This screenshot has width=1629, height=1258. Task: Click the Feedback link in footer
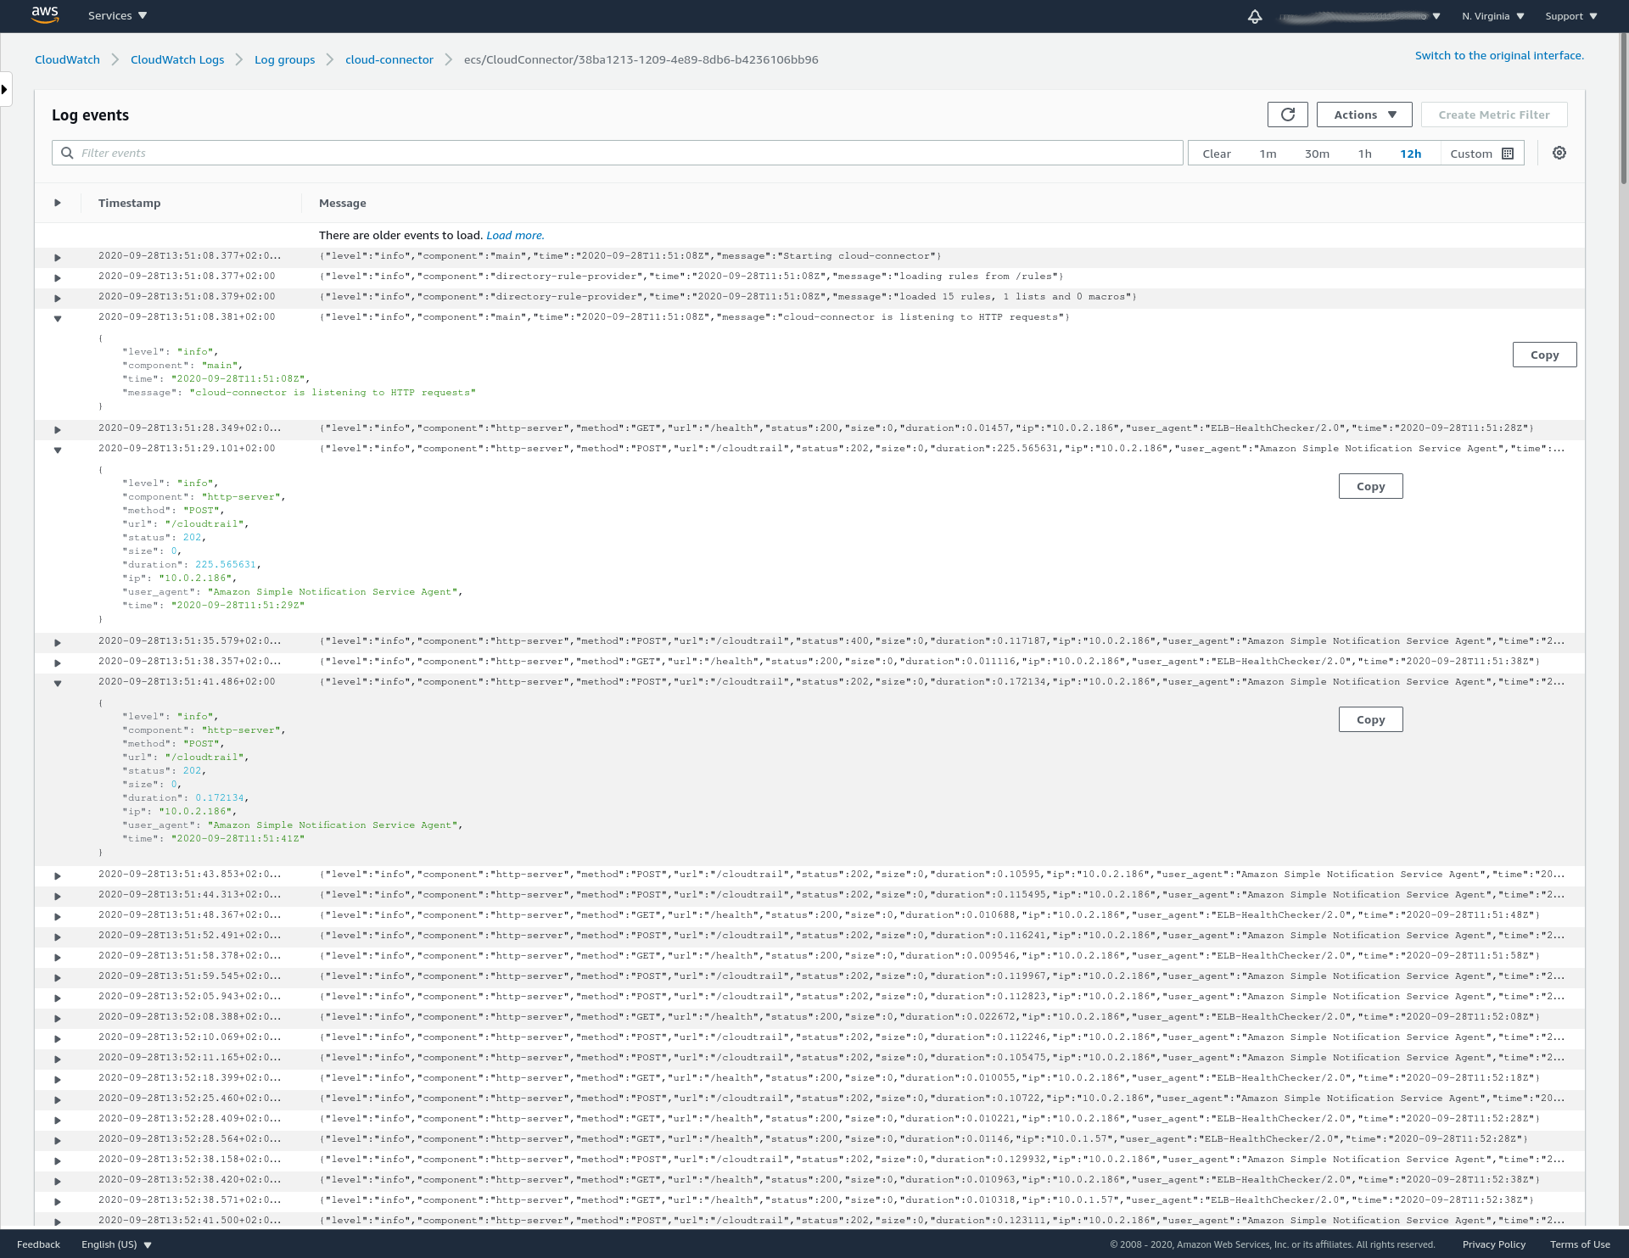pos(38,1244)
